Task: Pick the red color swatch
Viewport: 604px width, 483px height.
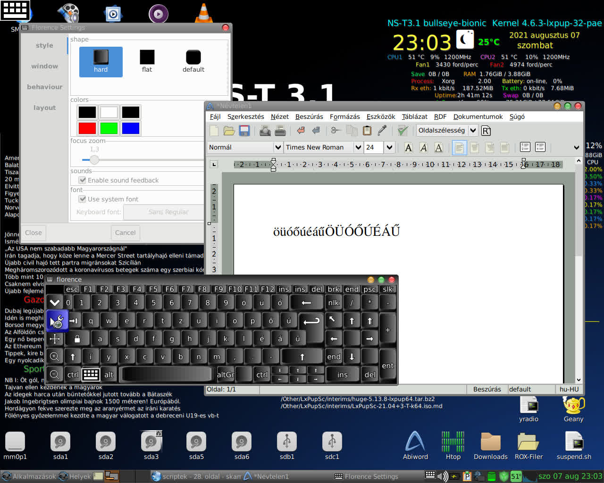Action: (x=87, y=128)
